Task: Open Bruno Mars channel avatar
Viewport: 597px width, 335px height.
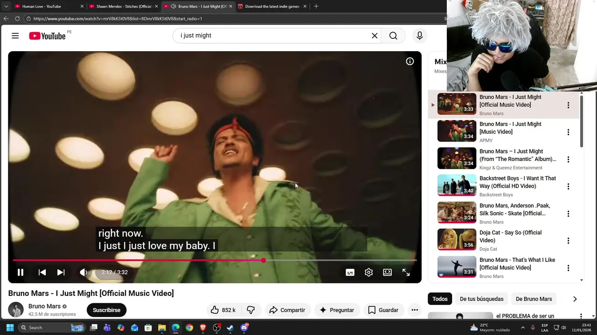Action: pyautogui.click(x=16, y=310)
